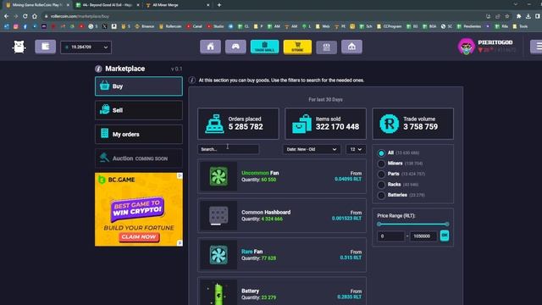Open the Pendientes bookmark
The height and width of the screenshot is (305, 542).
(x=469, y=26)
